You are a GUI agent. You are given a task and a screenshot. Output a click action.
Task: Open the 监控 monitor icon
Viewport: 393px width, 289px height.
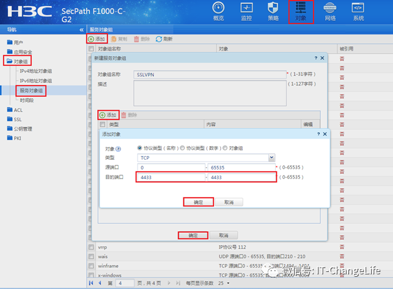[246, 12]
